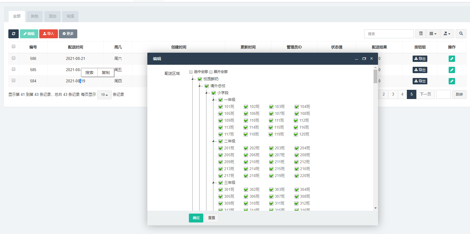
Task: Click 导出 button in row 585
Action: click(x=420, y=70)
